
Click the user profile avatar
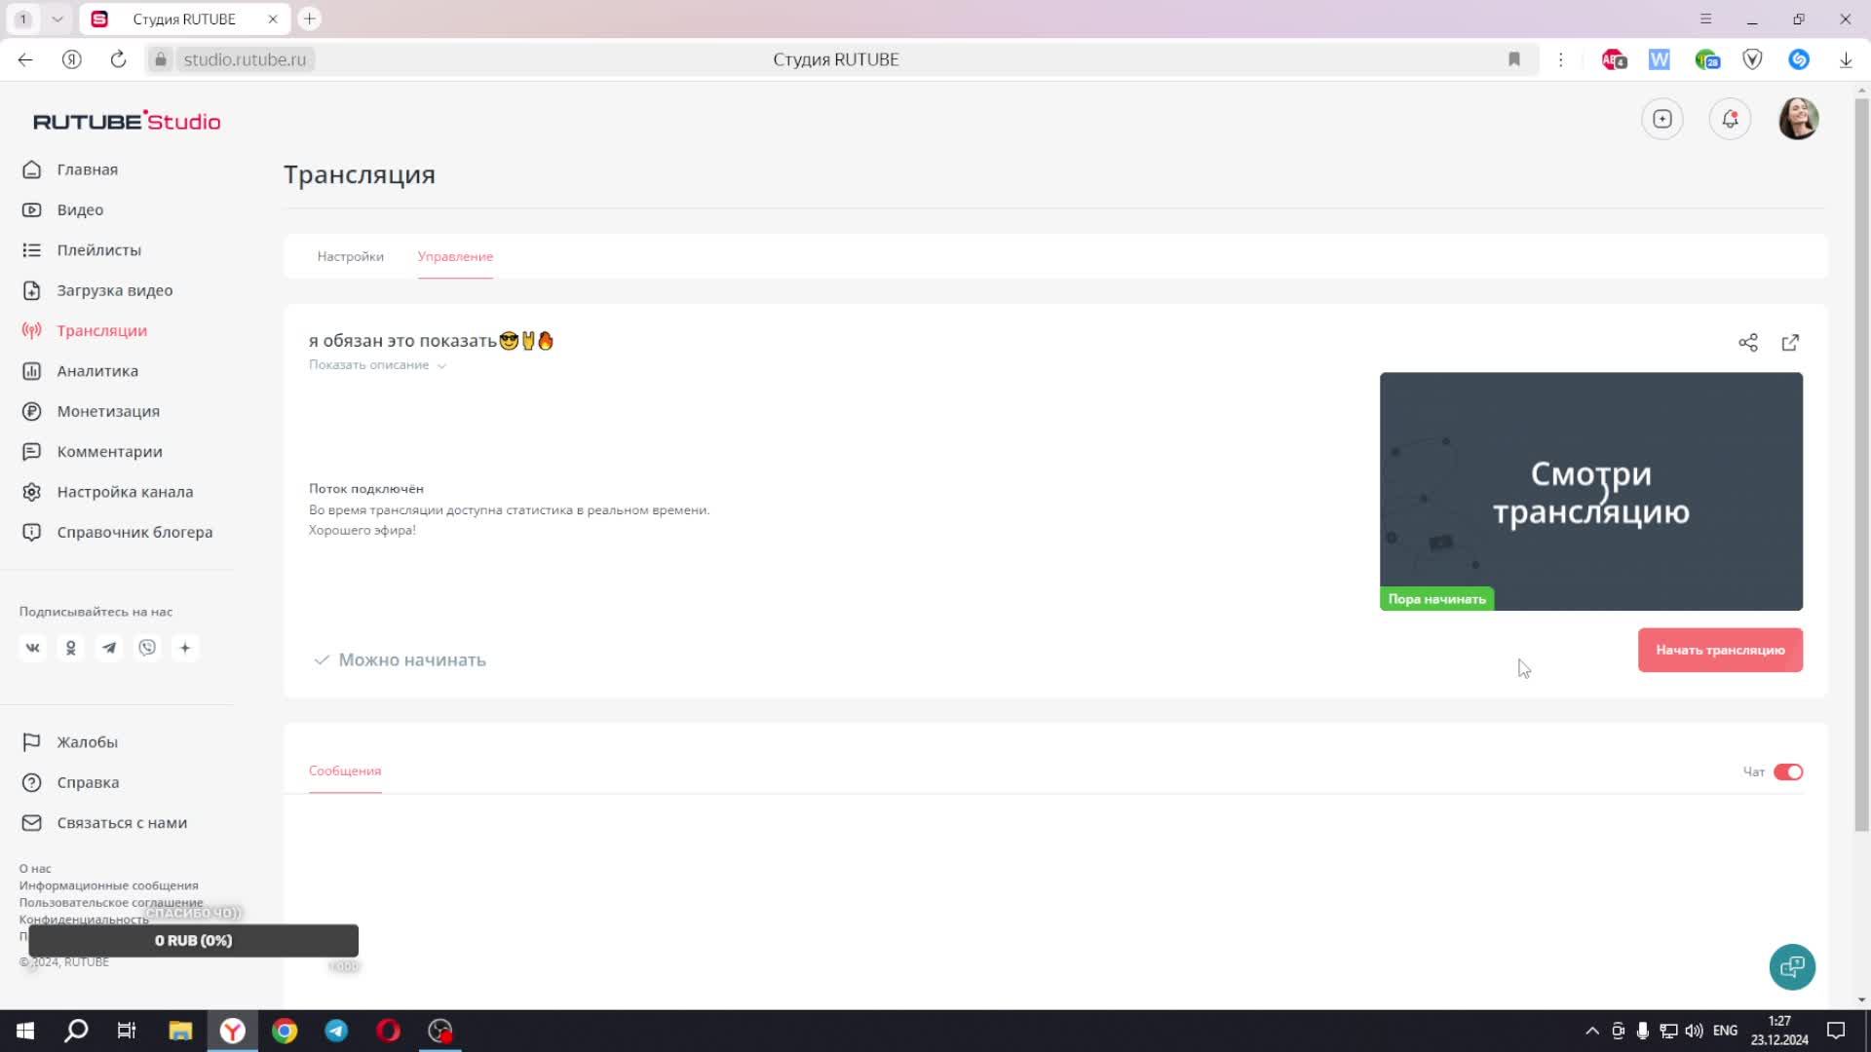1798,119
